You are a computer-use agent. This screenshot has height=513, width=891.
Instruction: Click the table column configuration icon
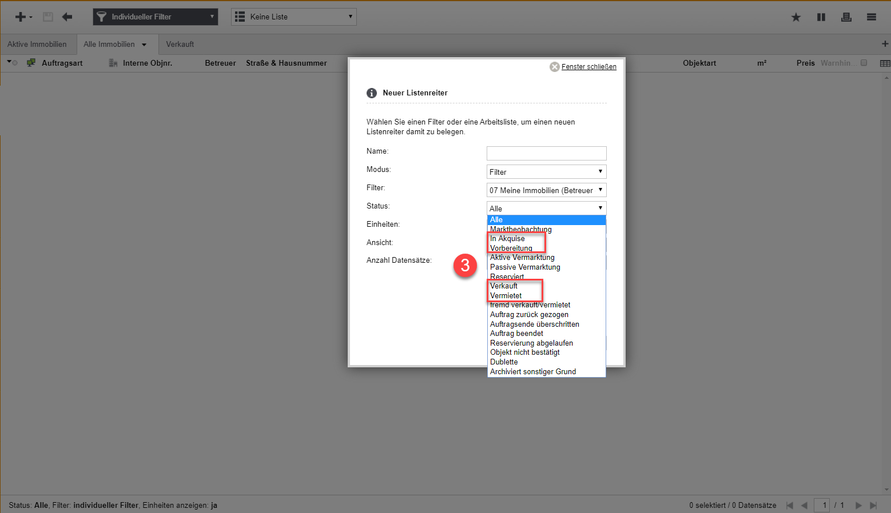[885, 63]
